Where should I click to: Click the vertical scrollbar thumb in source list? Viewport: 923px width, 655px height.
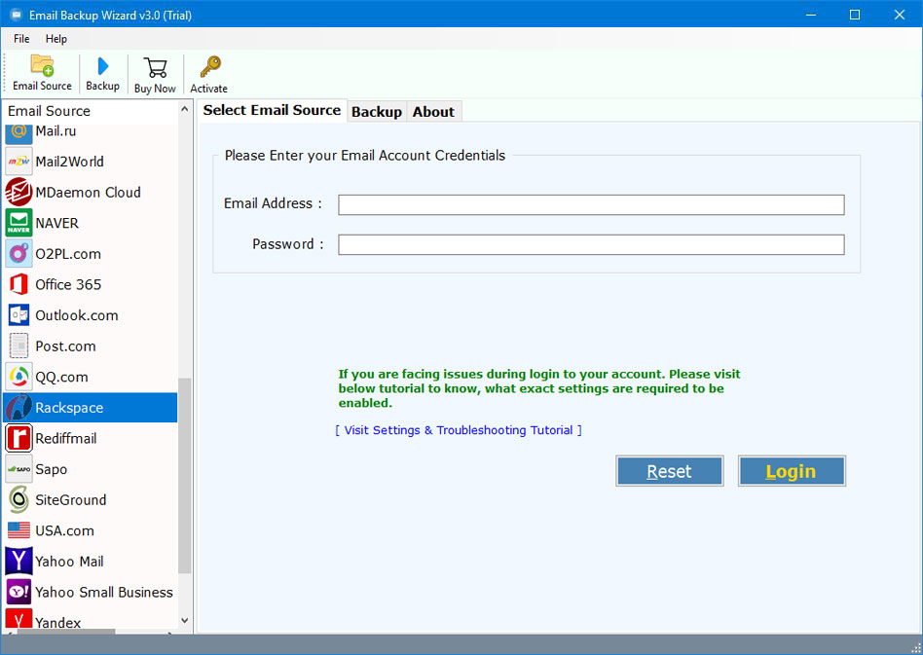(185, 476)
